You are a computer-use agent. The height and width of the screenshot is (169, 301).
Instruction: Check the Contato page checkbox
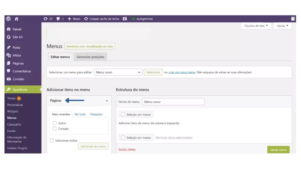coord(54,129)
